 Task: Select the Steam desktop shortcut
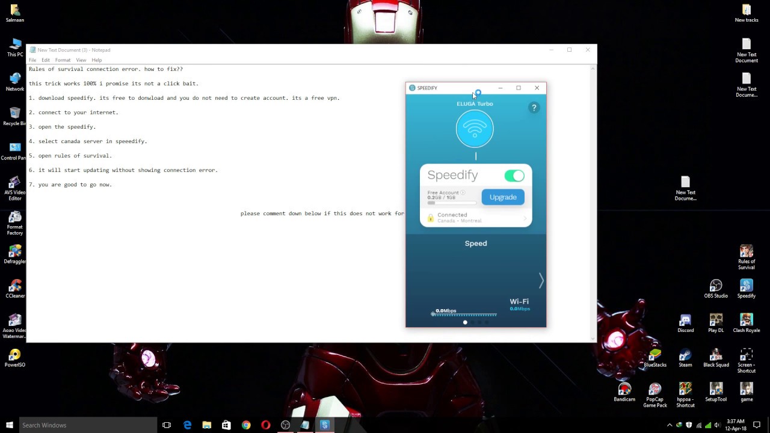tap(685, 358)
